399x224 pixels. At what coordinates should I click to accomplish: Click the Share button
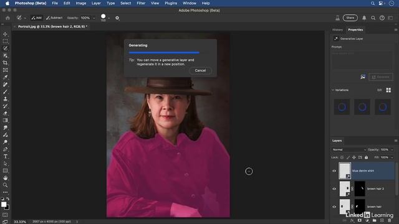click(350, 18)
